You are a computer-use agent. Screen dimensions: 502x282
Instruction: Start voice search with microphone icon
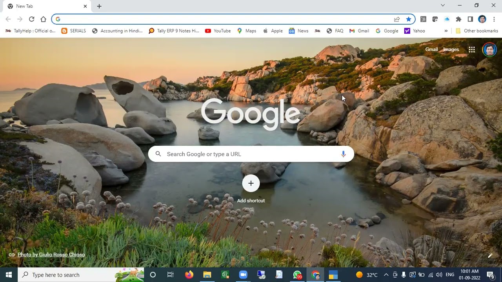click(343, 154)
